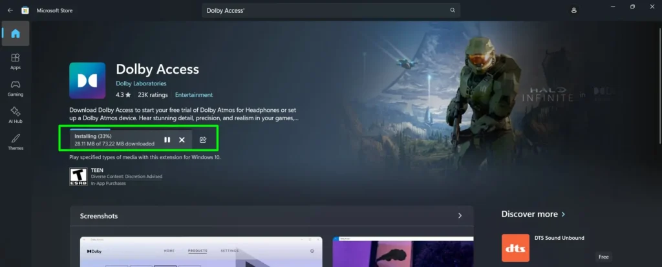Image resolution: width=662 pixels, height=267 pixels.
Task: Open the Entertainment category link
Action: coord(195,95)
